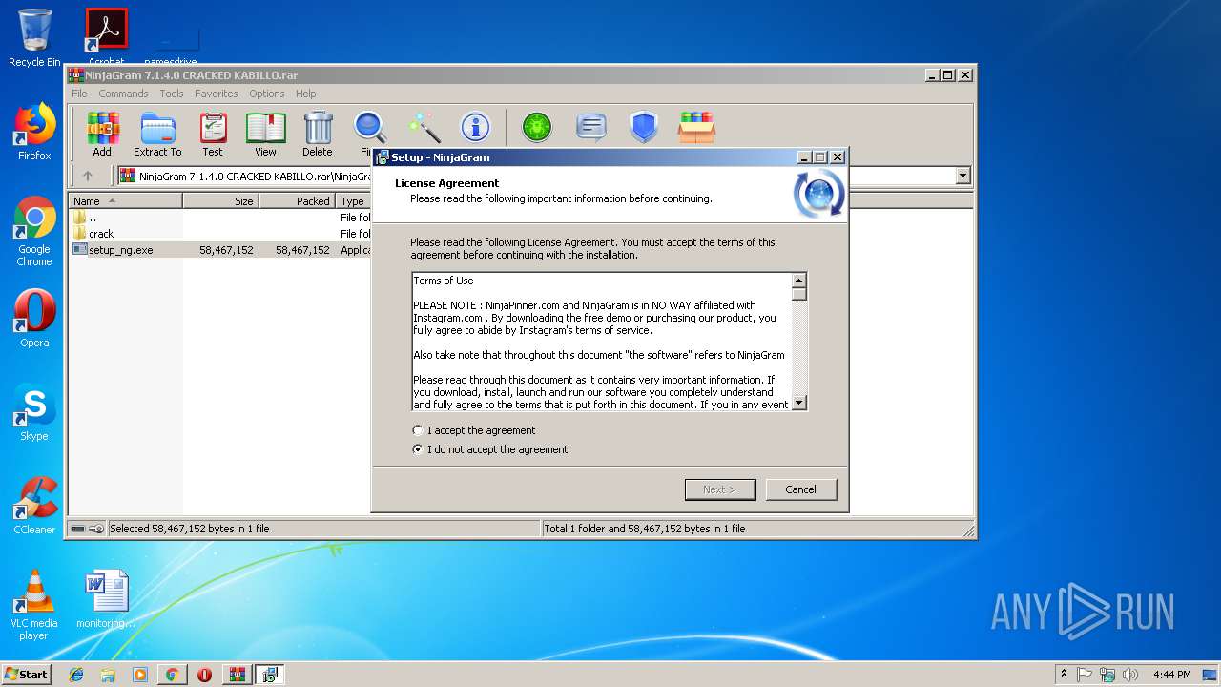The width and height of the screenshot is (1221, 687).
Task: Click the green VirusScan bug icon
Action: tap(537, 127)
